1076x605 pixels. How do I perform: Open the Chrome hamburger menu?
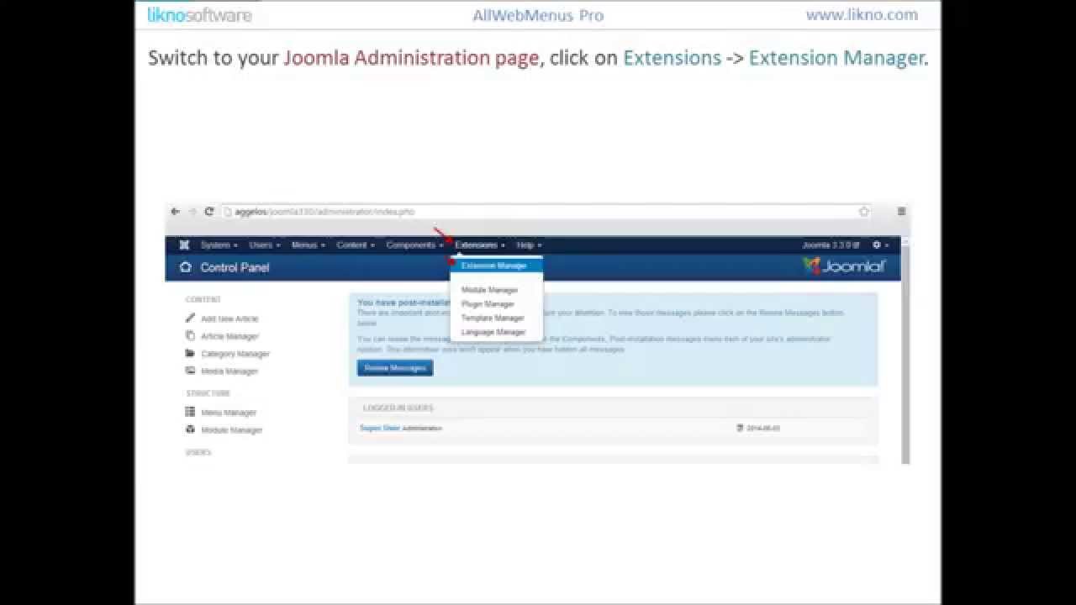tap(901, 212)
